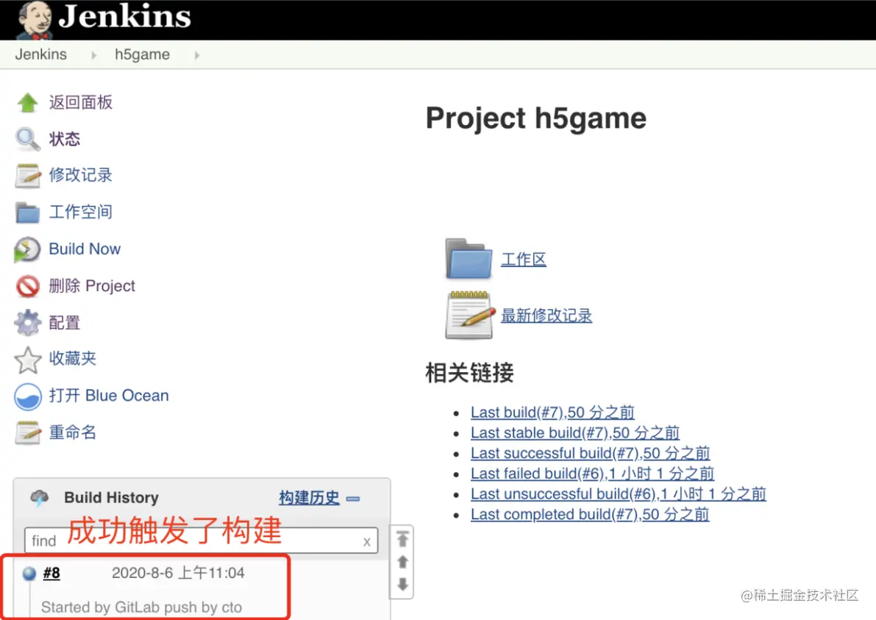Image resolution: width=876 pixels, height=620 pixels.
Task: Open build #8 link
Action: 51,573
